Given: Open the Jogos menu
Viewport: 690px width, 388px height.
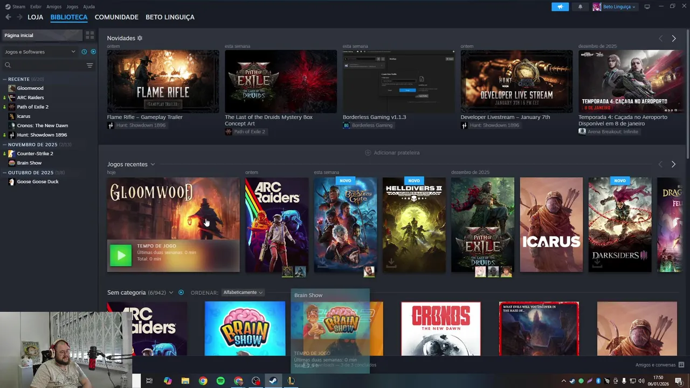Looking at the screenshot, I should pos(72,6).
